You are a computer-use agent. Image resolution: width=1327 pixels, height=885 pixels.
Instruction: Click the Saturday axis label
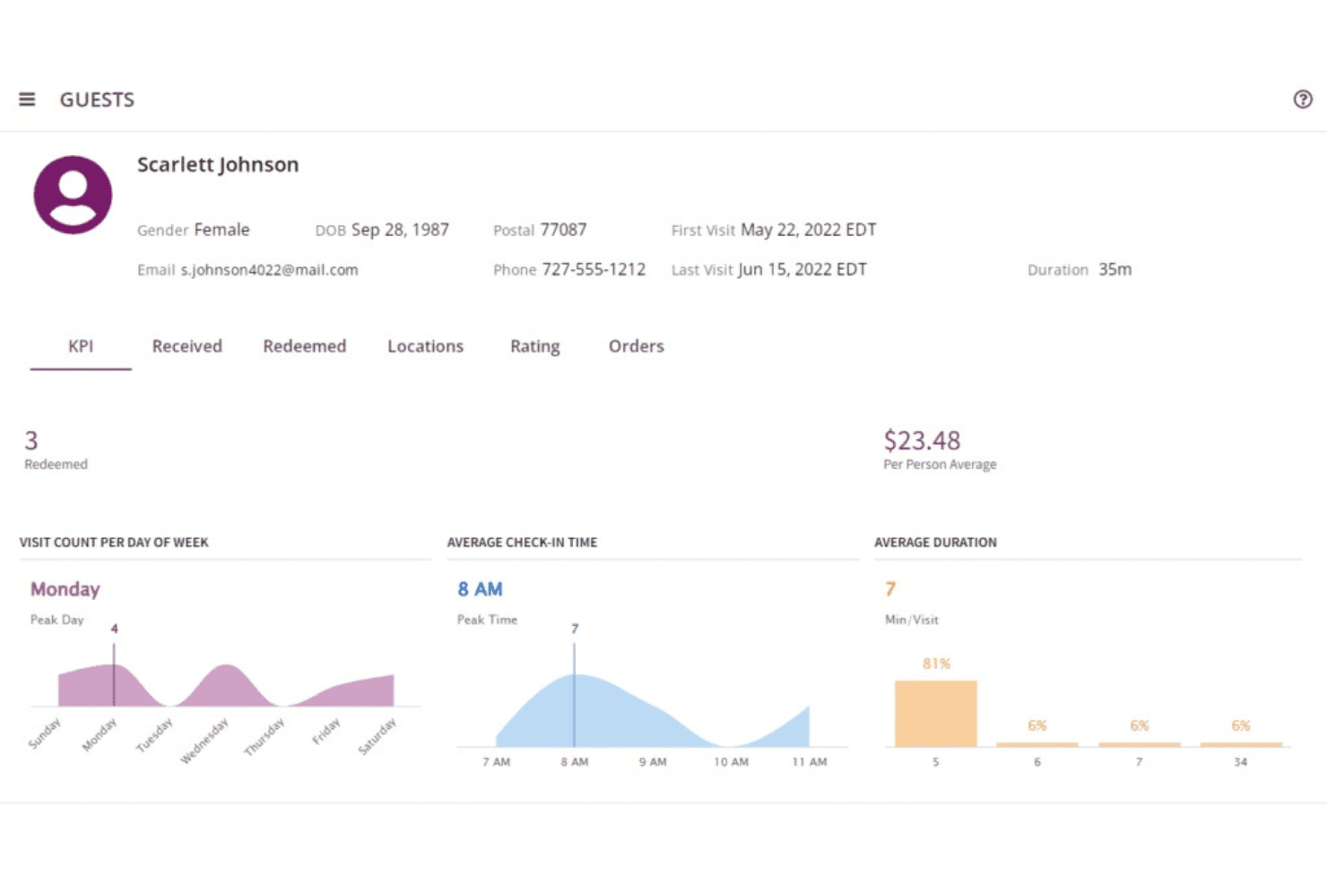pos(377,737)
